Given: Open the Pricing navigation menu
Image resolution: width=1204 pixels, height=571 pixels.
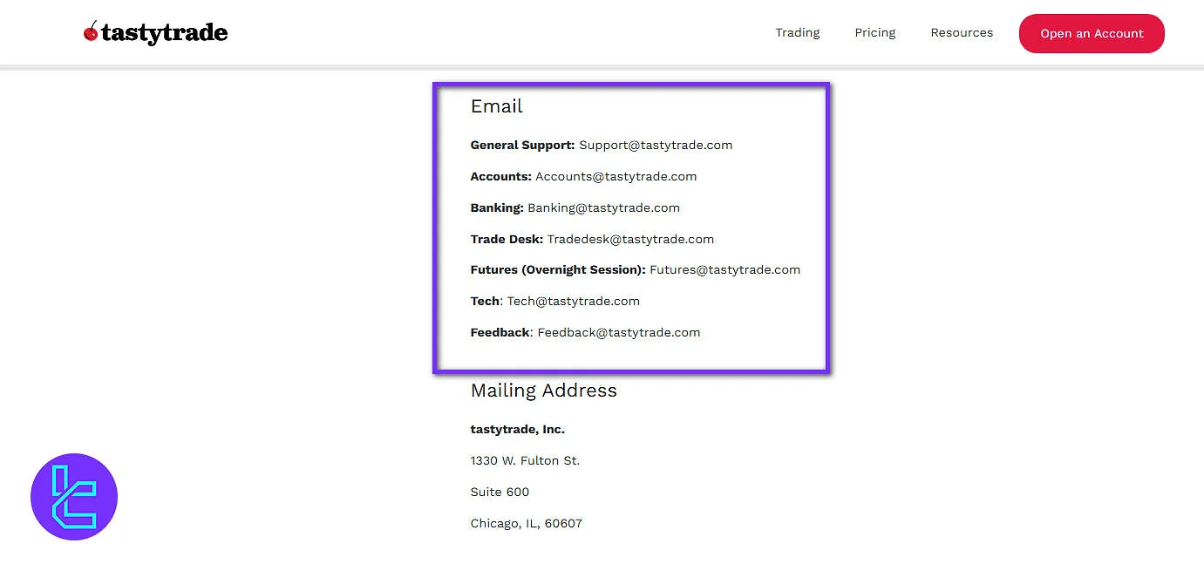Looking at the screenshot, I should [874, 33].
